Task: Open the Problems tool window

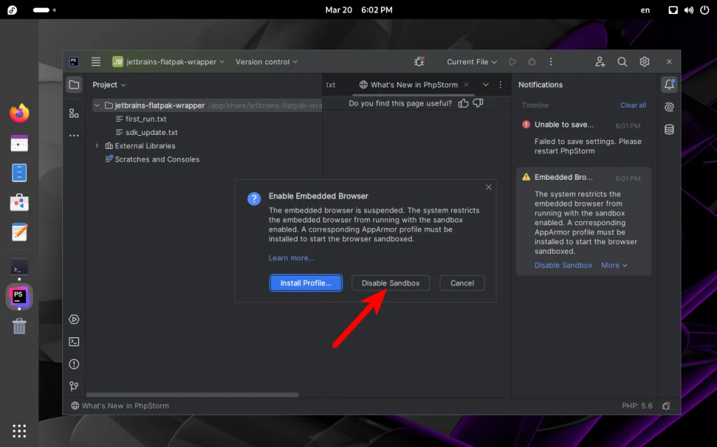Action: (x=74, y=364)
